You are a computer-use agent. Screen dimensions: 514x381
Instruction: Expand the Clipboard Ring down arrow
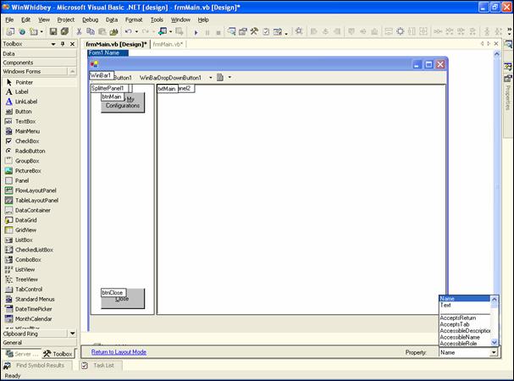(x=73, y=334)
